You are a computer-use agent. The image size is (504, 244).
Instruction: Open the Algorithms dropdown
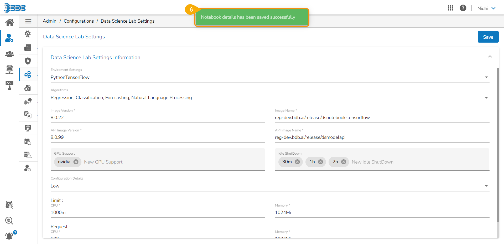486,98
